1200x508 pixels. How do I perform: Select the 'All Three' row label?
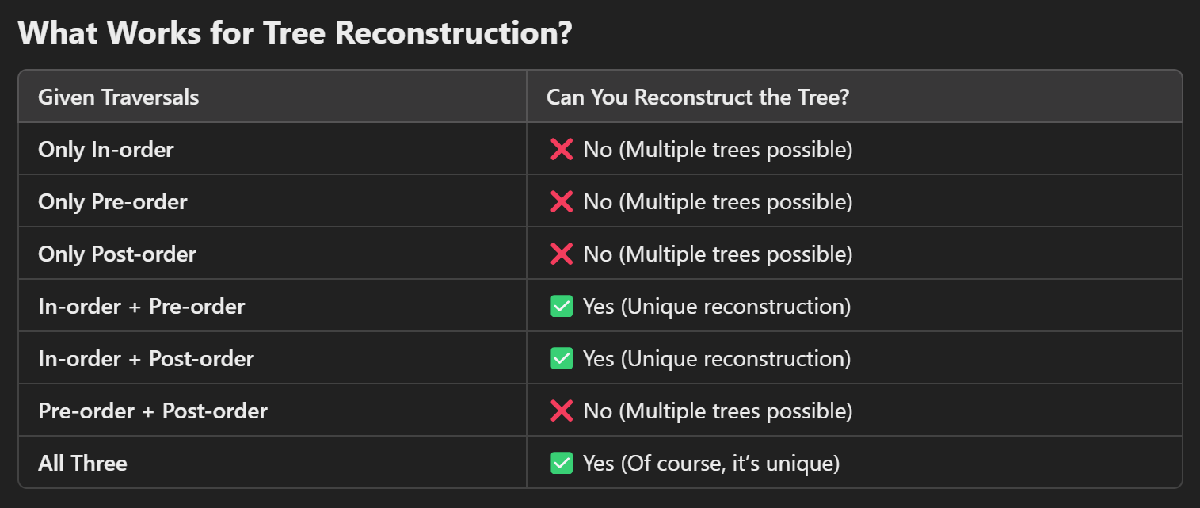[82, 463]
